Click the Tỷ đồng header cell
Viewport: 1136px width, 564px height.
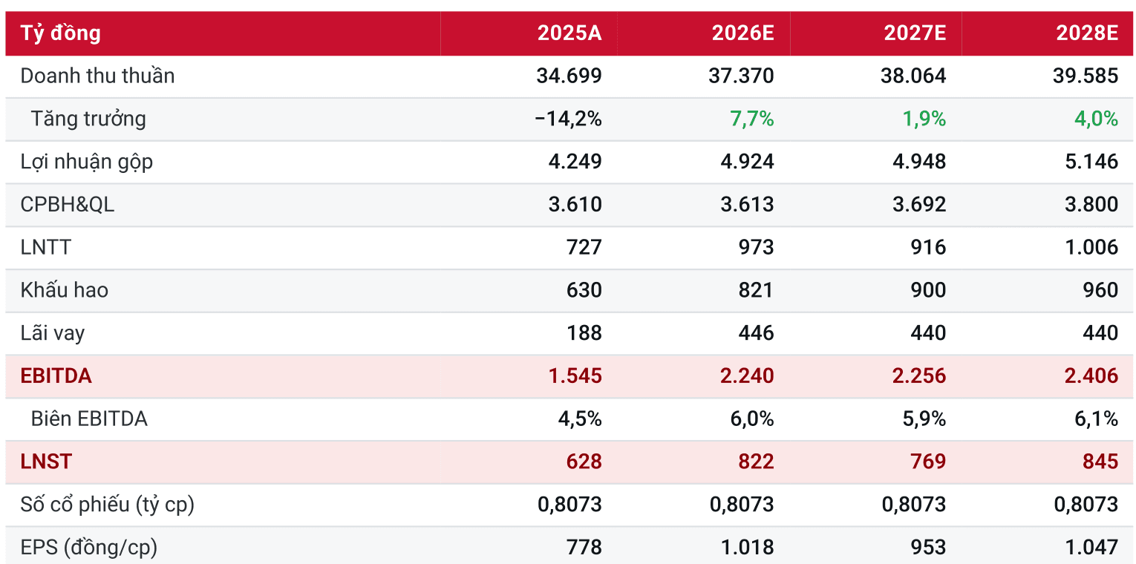pos(61,33)
